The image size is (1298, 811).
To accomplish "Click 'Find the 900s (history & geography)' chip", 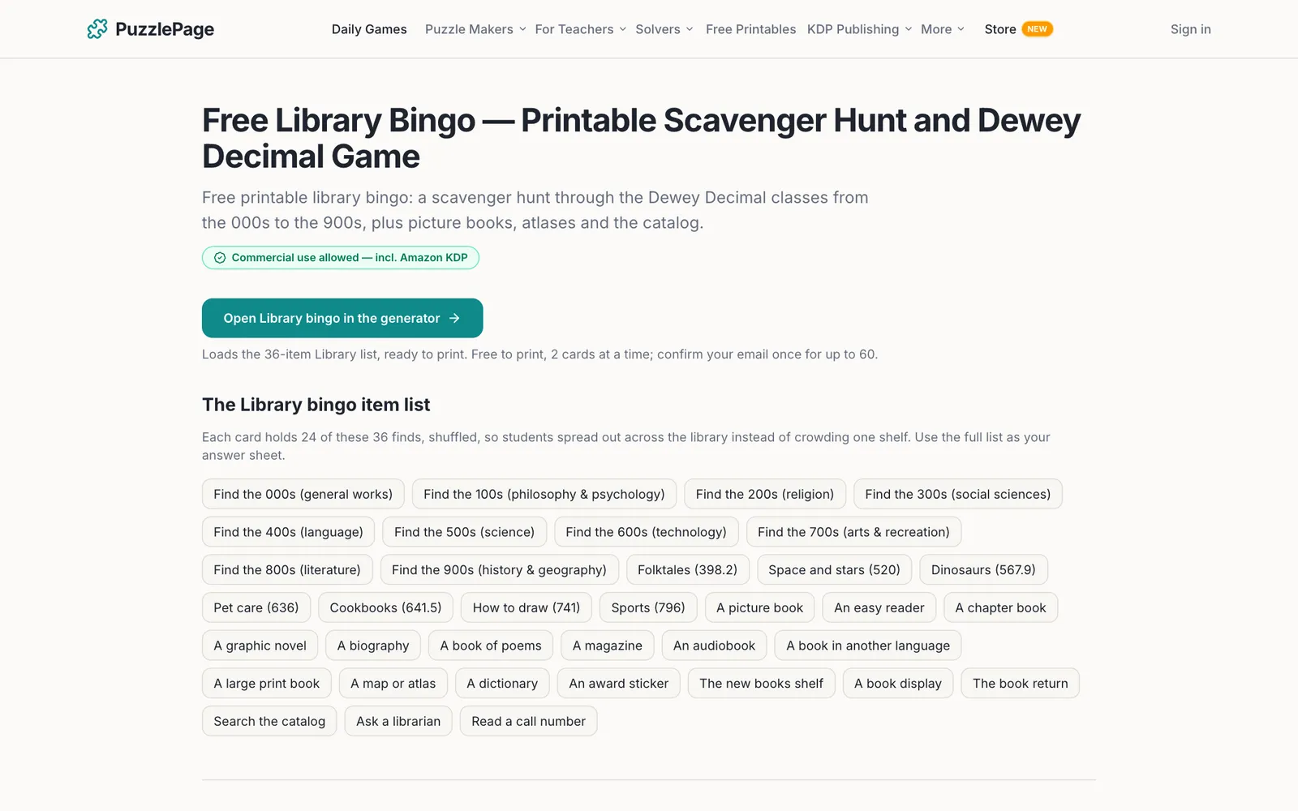I will tap(499, 570).
